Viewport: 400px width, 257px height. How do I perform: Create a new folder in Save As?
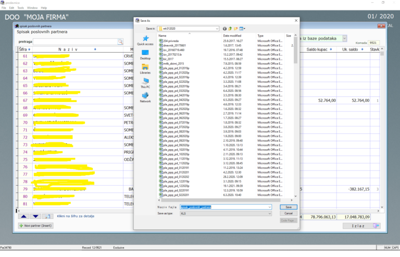236,29
